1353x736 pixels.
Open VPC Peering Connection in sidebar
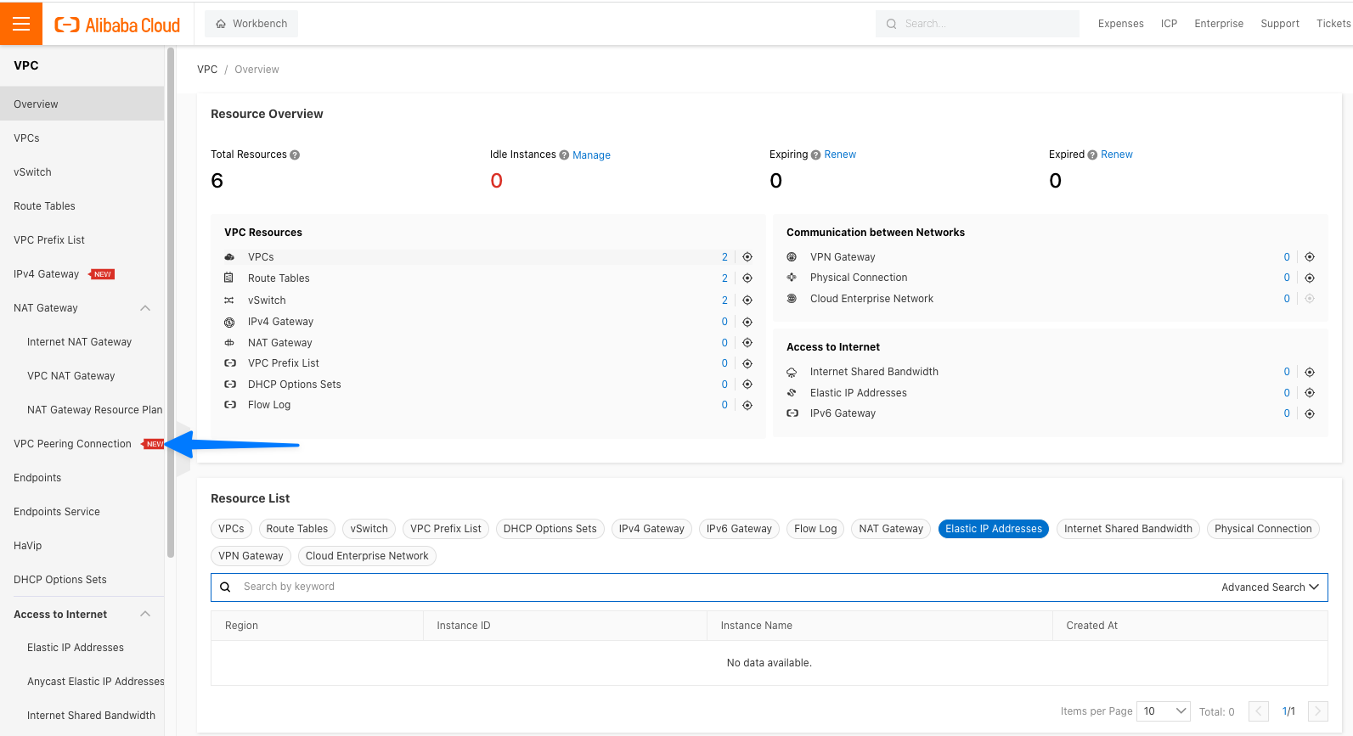tap(72, 444)
